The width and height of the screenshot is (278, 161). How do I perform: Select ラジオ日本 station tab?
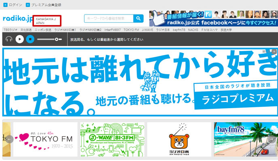tap(163, 30)
